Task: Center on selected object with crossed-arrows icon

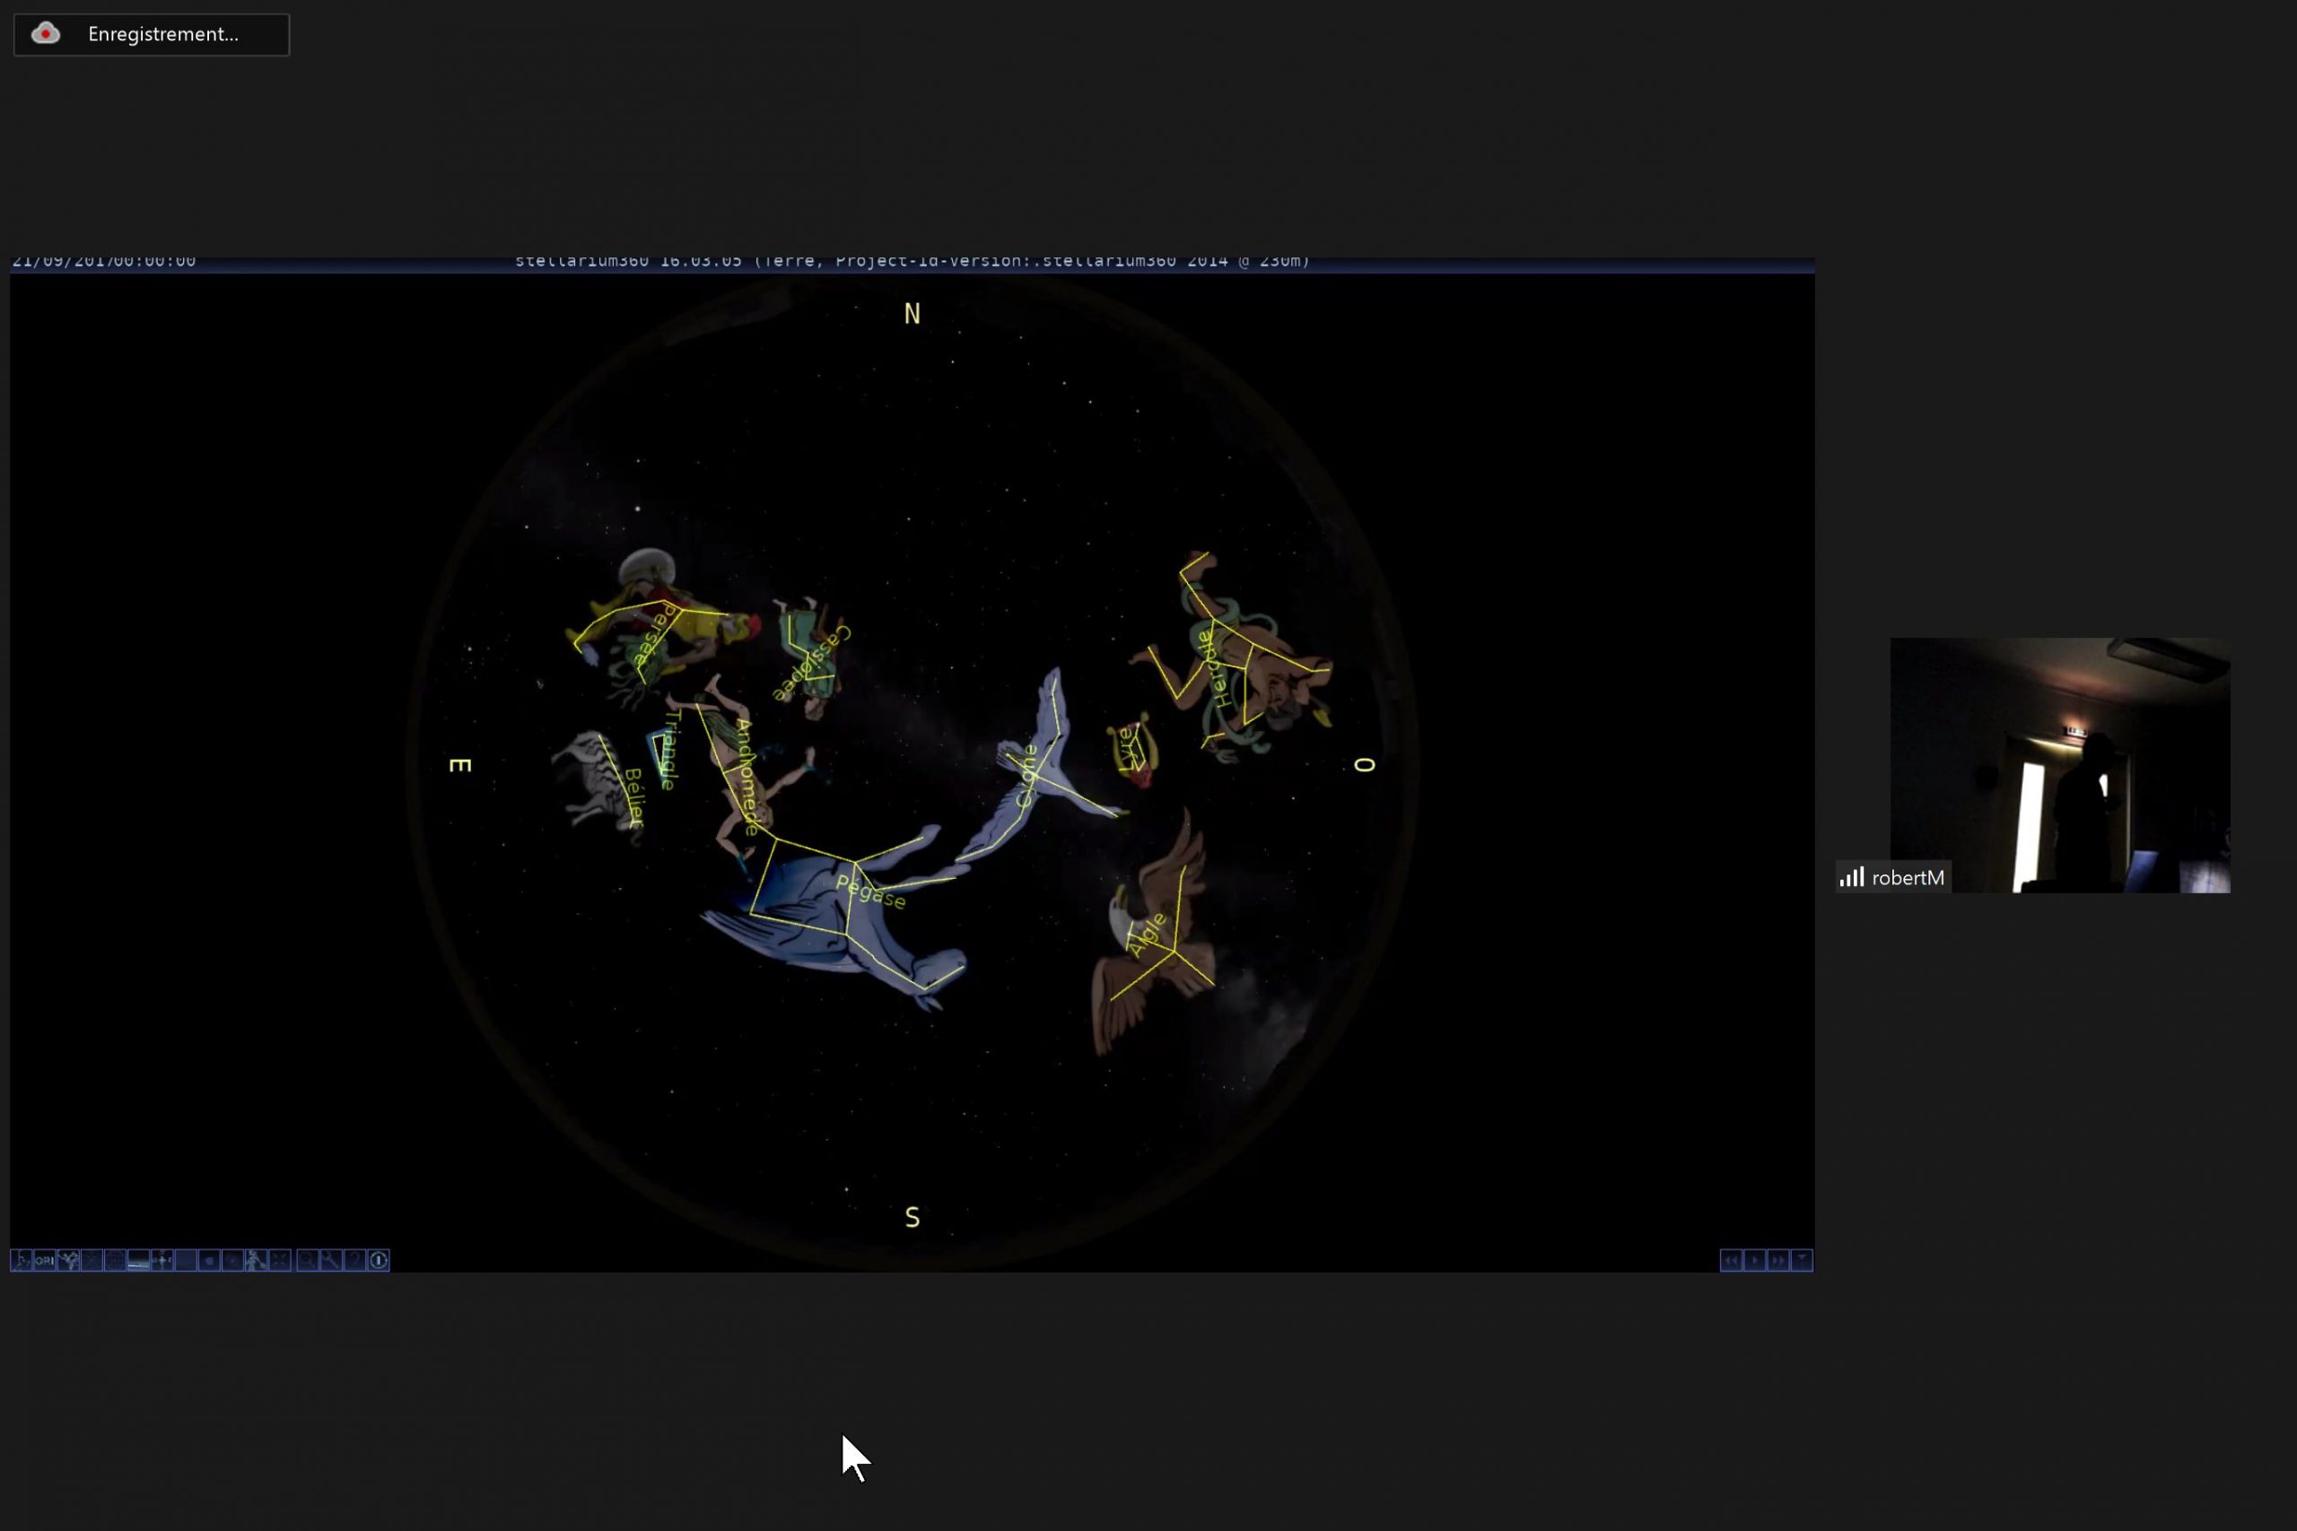Action: click(x=279, y=1260)
